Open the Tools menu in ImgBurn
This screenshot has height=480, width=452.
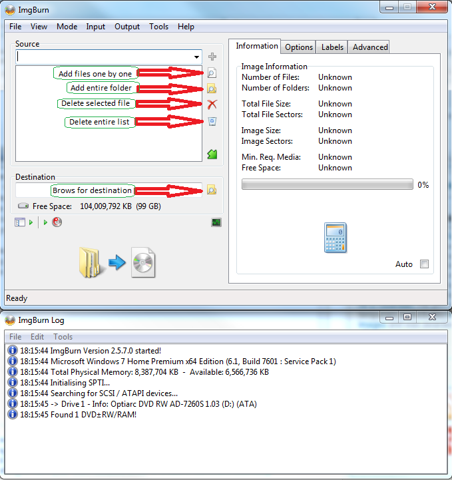pyautogui.click(x=158, y=27)
